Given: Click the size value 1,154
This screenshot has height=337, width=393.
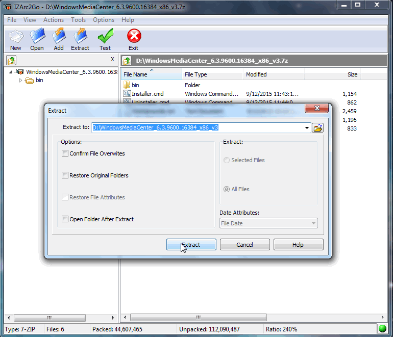Looking at the screenshot, I should (350, 94).
